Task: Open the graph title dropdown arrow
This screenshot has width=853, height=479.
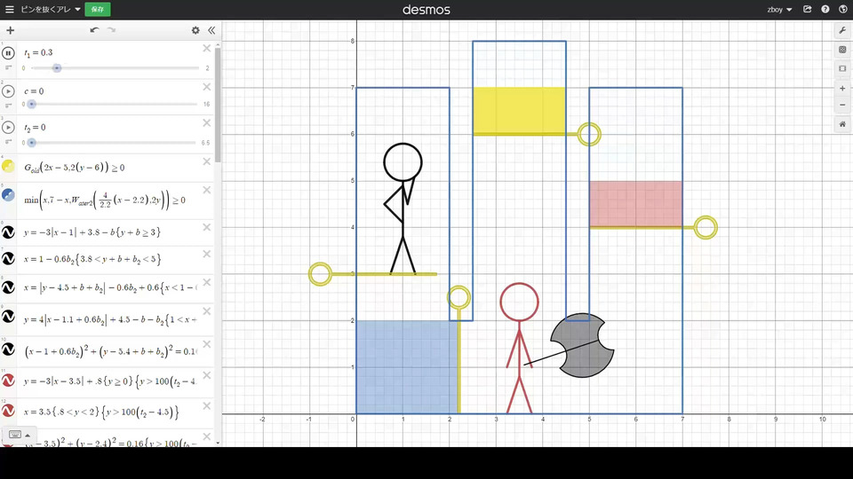Action: [78, 9]
